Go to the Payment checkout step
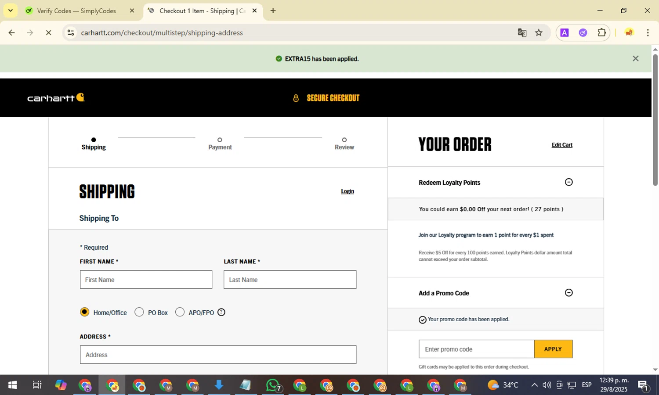 [220, 144]
